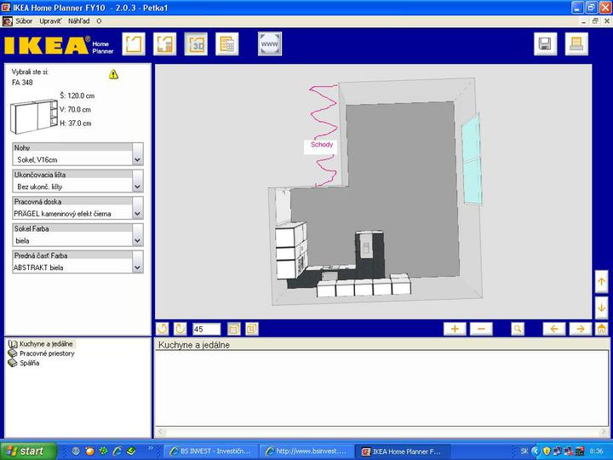Click the save floppy disk icon
The image size is (613, 460).
click(x=545, y=44)
